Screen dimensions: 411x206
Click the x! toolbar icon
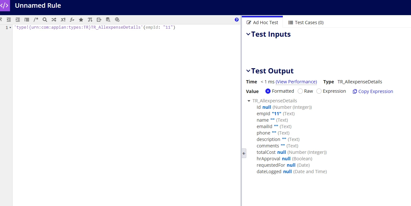(63, 20)
